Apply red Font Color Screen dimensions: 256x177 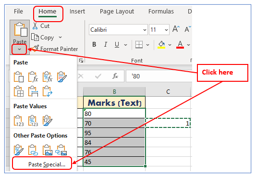pyautogui.click(x=180, y=45)
